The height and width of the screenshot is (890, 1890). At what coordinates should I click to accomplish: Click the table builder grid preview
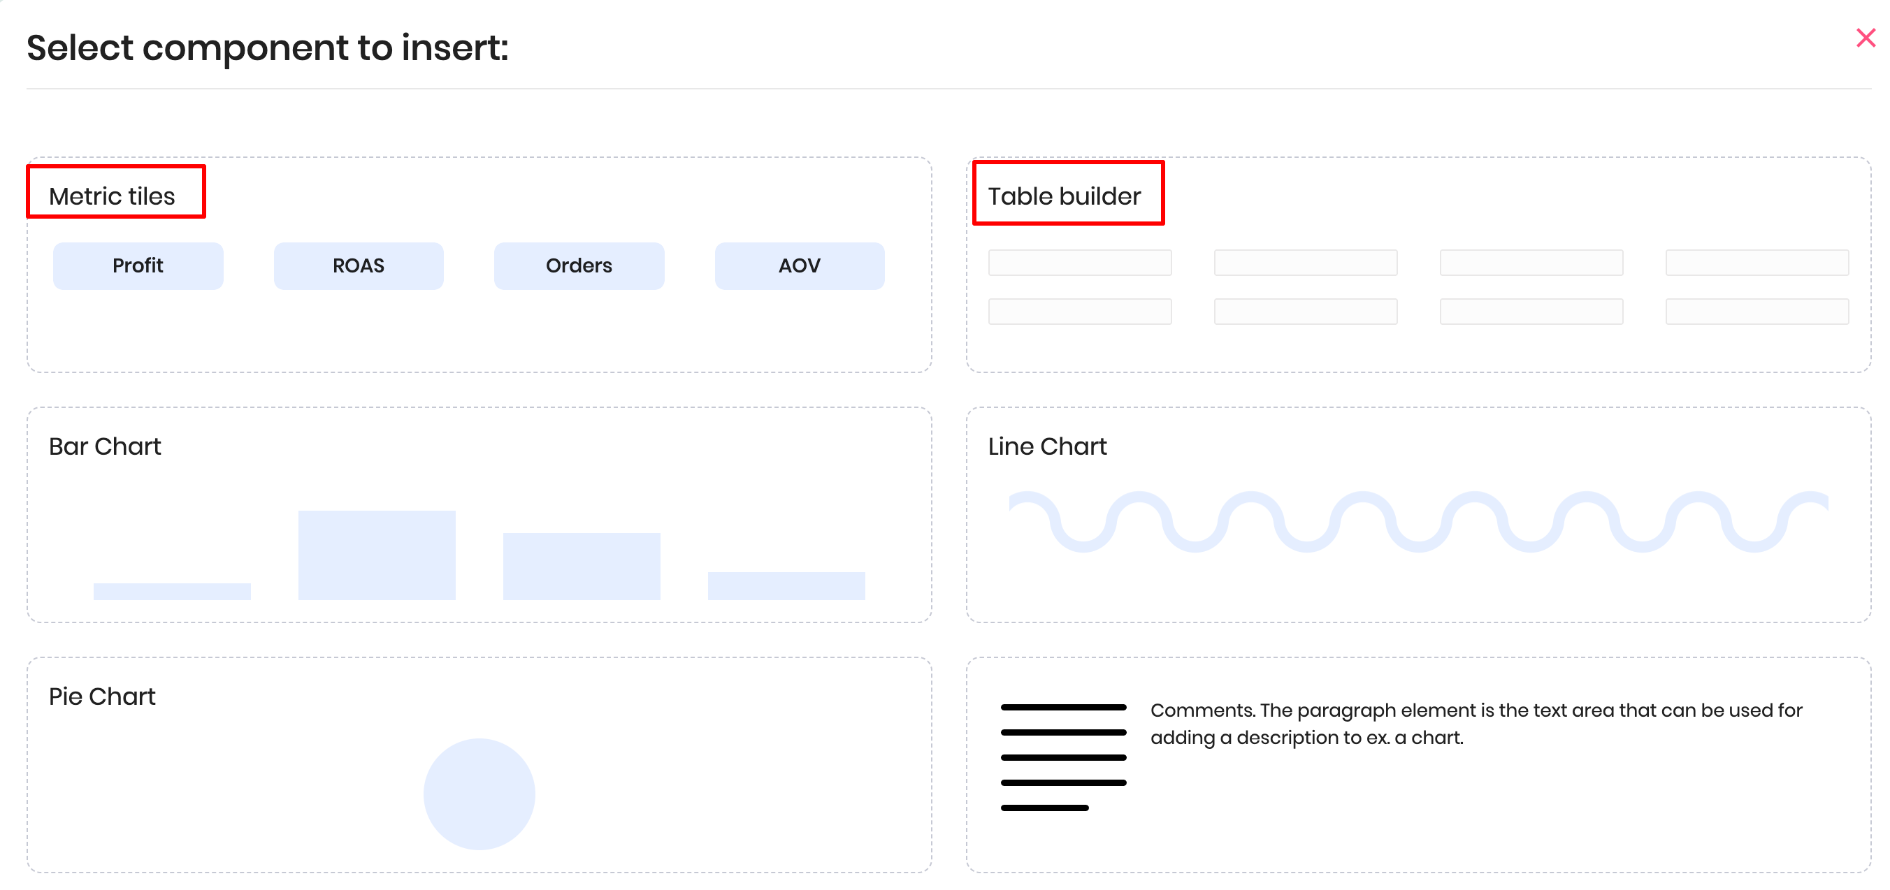(1417, 286)
